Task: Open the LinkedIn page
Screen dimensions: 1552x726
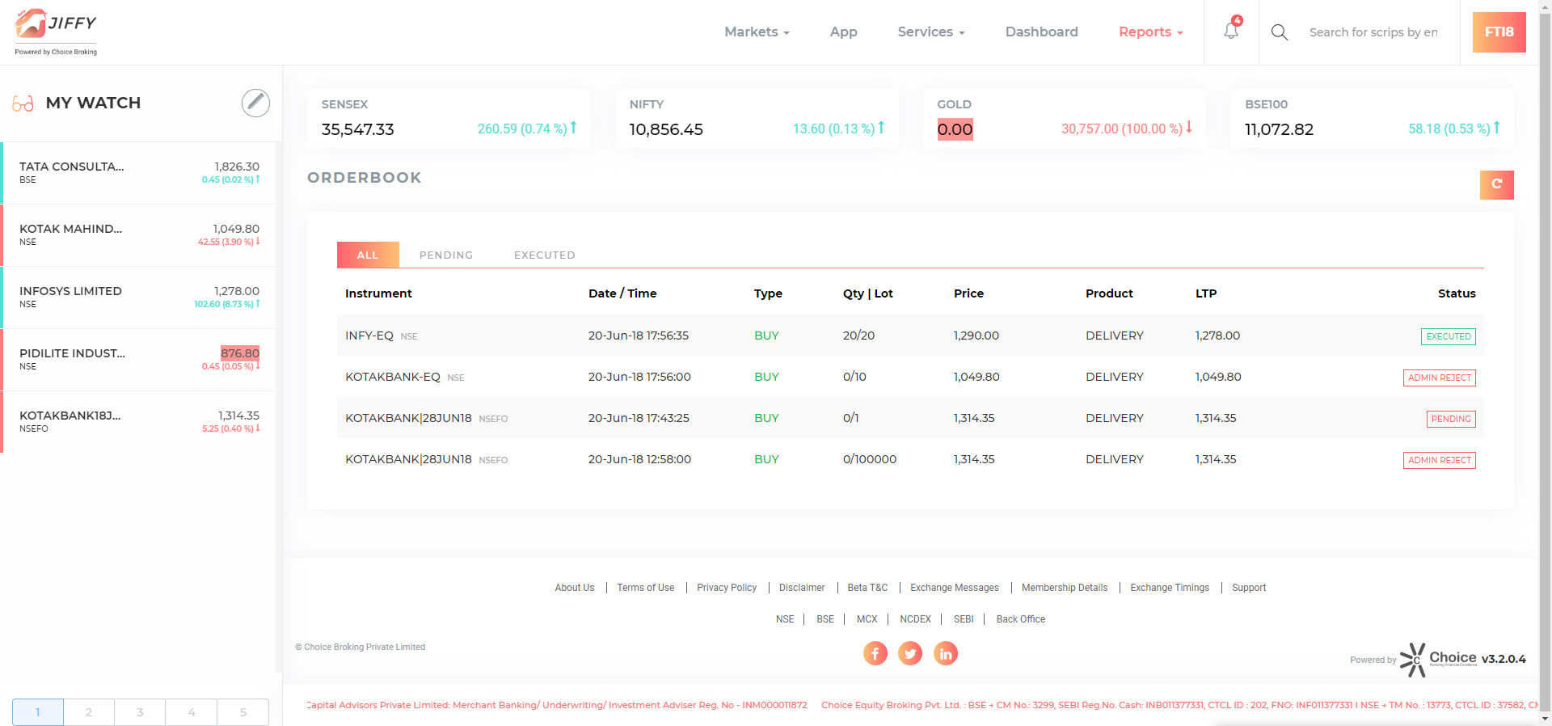Action: [946, 653]
